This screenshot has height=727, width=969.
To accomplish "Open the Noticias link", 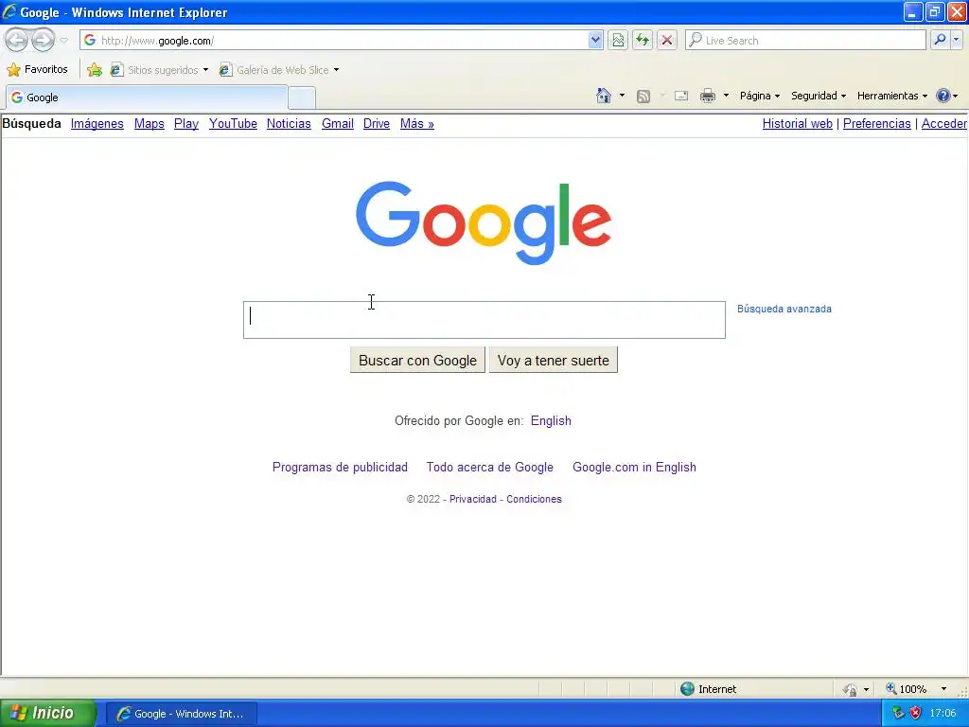I will [x=289, y=124].
